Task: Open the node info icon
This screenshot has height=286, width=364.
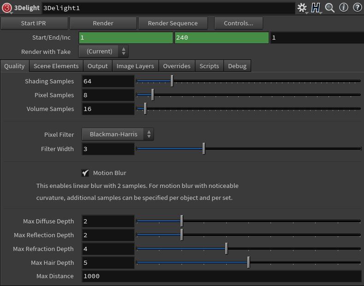Action: pyautogui.click(x=344, y=8)
